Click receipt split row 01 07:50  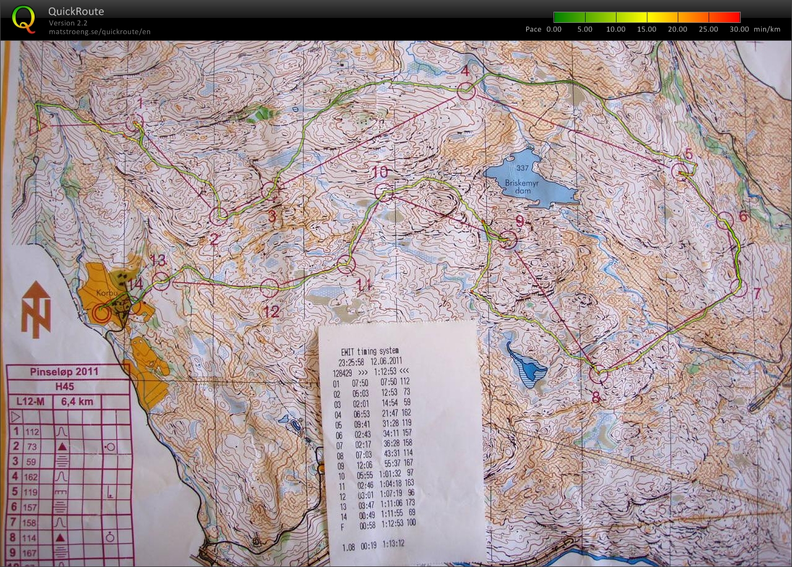pyautogui.click(x=371, y=382)
